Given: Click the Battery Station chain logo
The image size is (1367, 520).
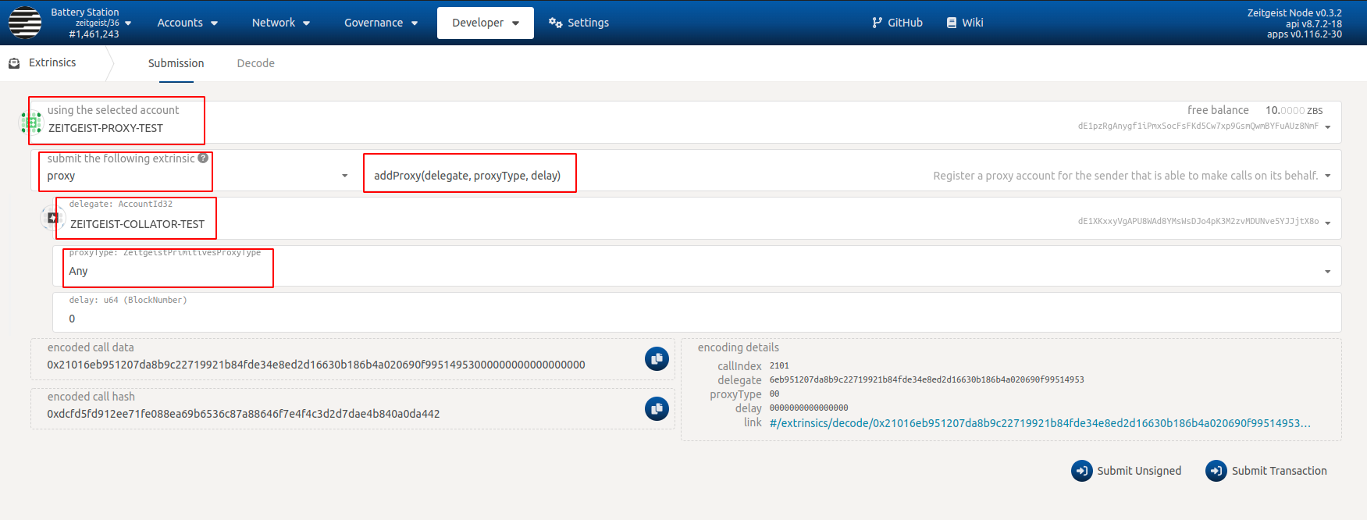Looking at the screenshot, I should pos(25,23).
